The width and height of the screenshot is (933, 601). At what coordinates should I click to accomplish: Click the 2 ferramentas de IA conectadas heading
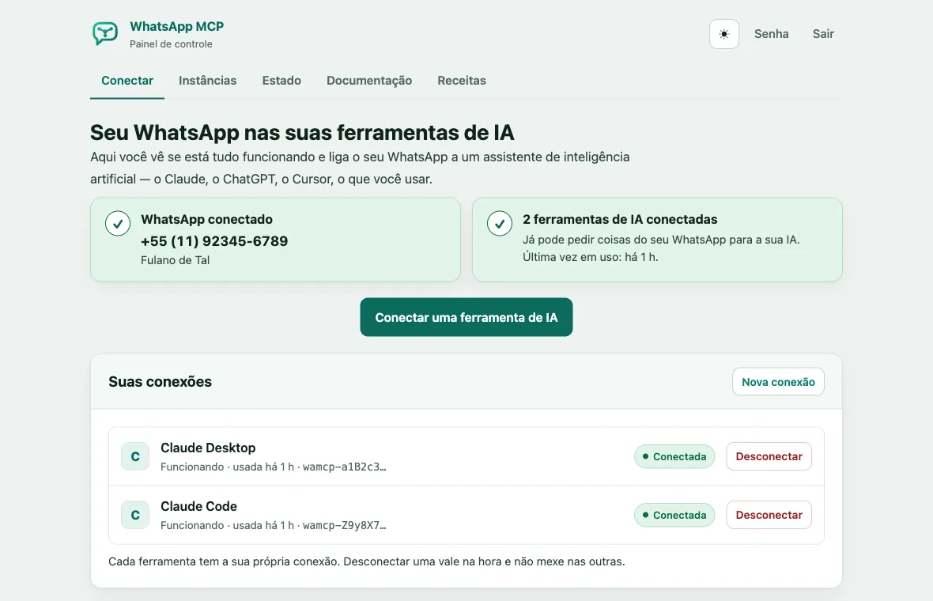[620, 219]
